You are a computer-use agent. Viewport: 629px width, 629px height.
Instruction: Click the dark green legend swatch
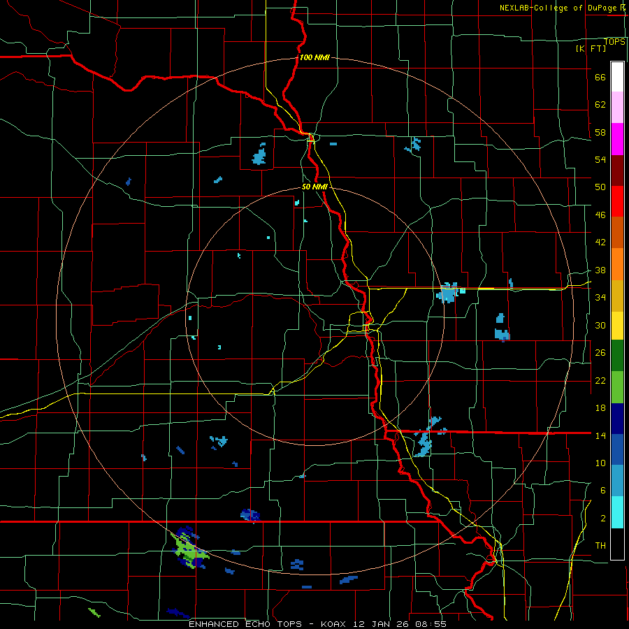coord(617,356)
